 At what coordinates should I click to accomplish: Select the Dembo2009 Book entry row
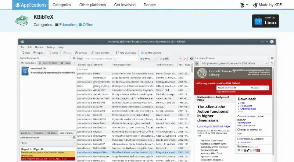click(133, 78)
